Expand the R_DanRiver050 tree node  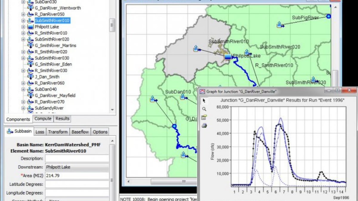(x=23, y=14)
